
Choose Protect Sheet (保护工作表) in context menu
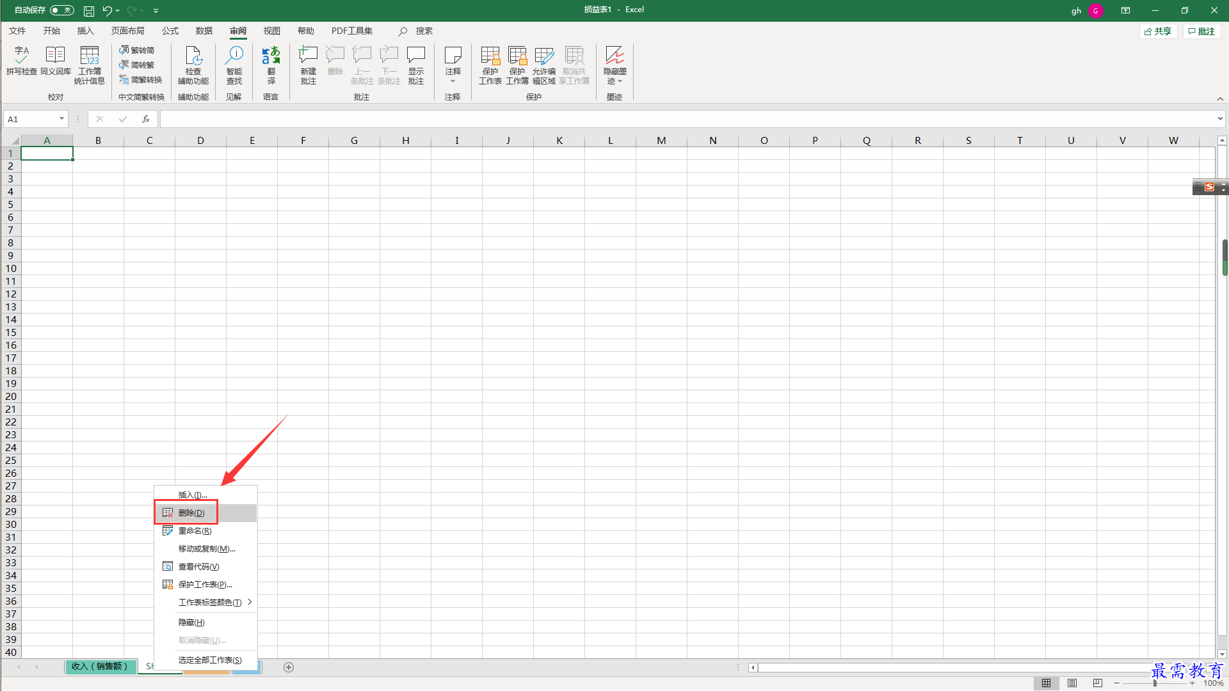coord(205,584)
